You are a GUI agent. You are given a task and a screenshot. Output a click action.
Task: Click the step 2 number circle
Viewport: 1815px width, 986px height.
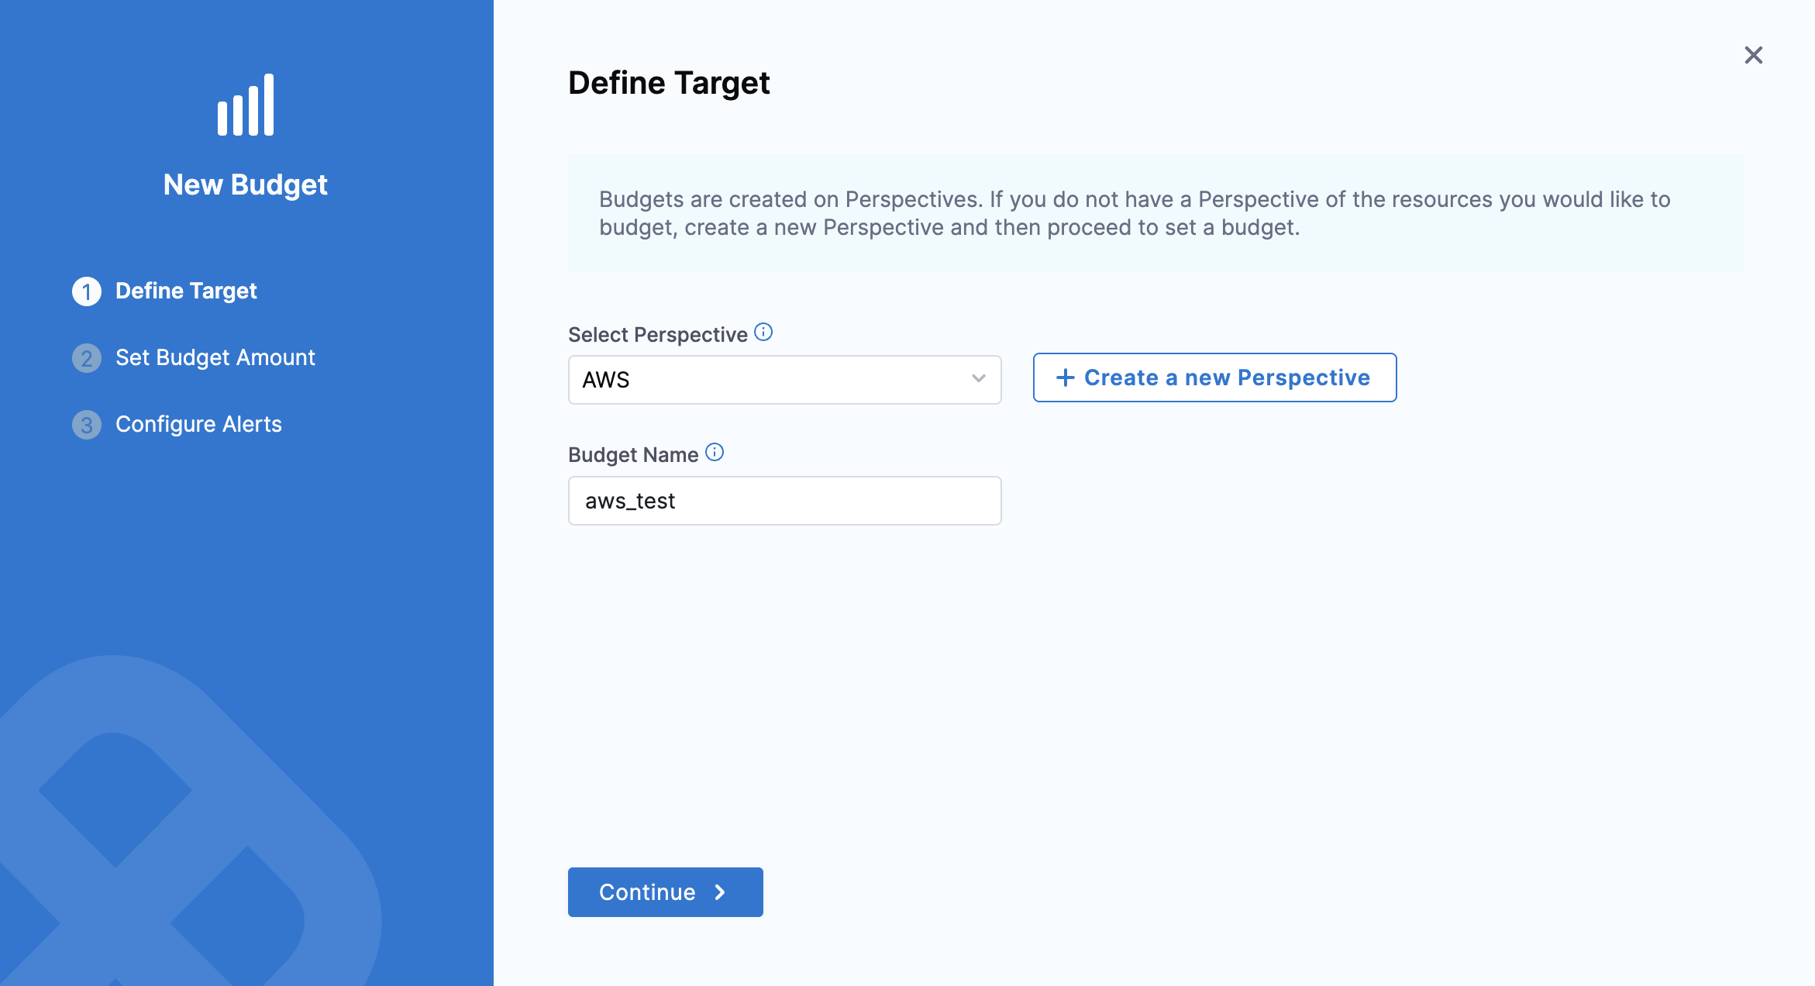[x=87, y=358]
